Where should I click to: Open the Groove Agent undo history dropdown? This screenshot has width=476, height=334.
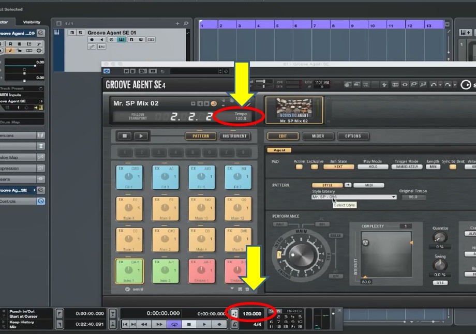pyautogui.click(x=440, y=85)
